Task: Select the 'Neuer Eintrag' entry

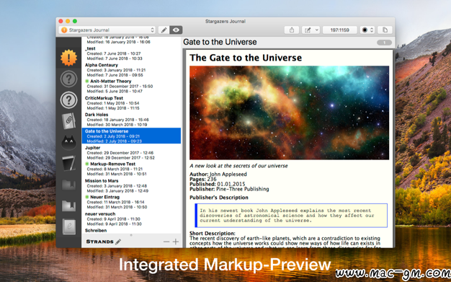Action: click(x=131, y=202)
